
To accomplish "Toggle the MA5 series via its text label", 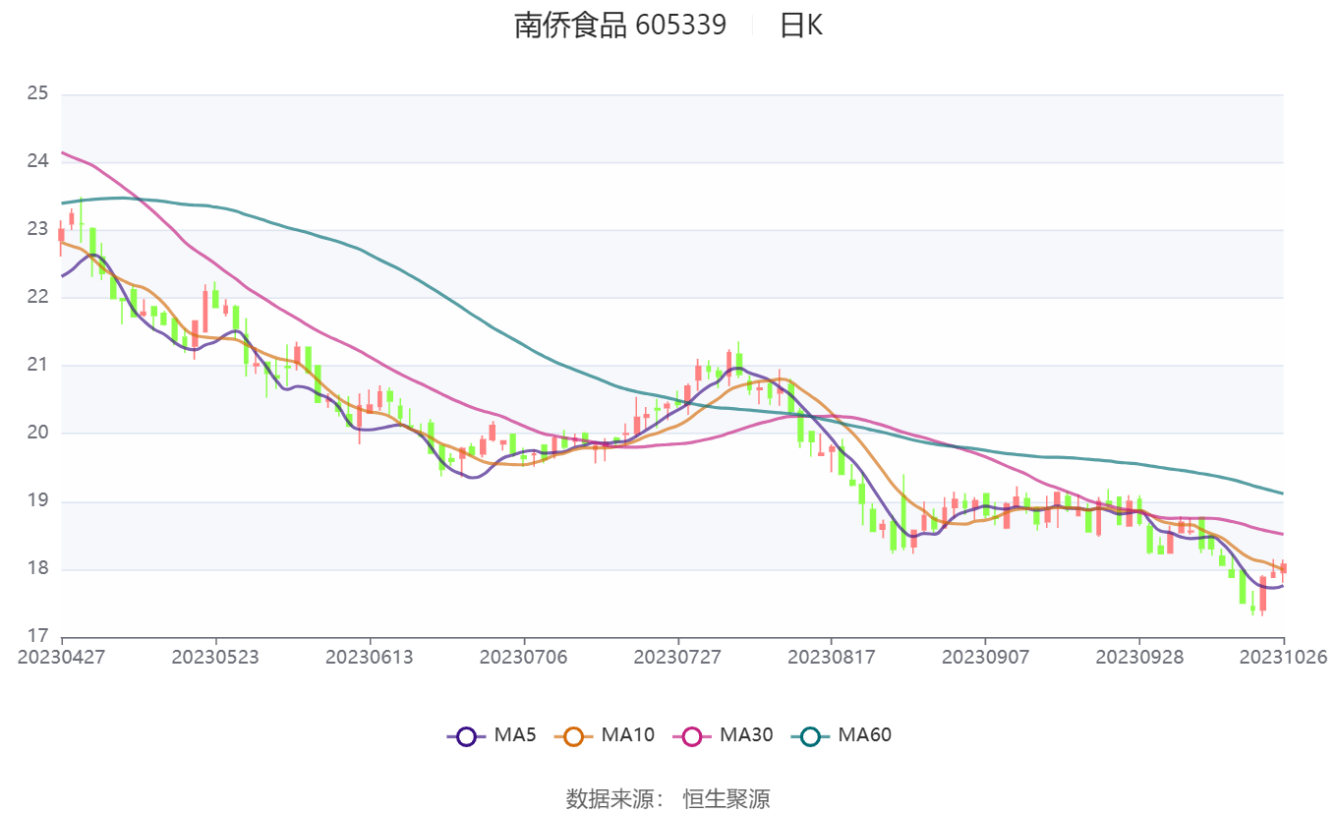I will point(515,734).
